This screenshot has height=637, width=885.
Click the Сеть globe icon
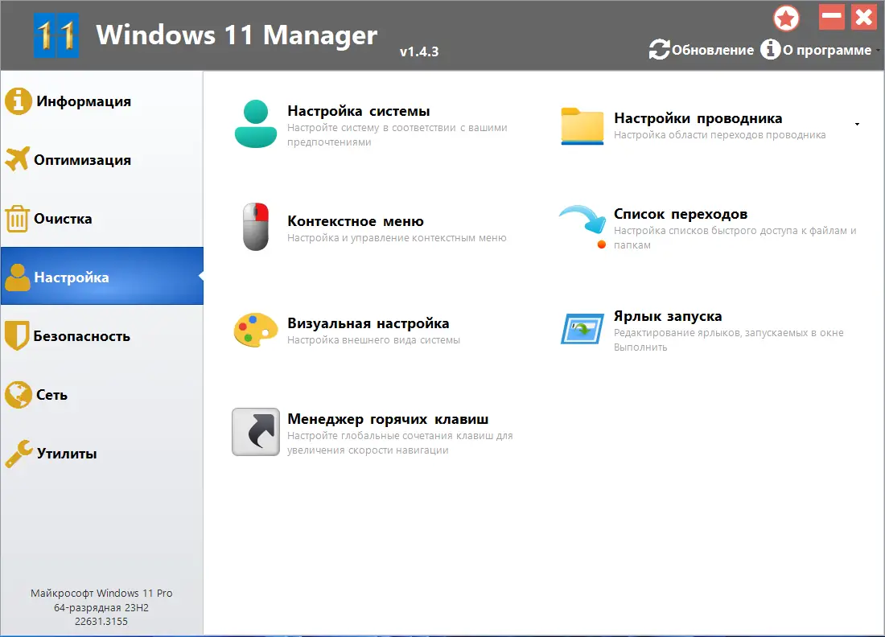[x=18, y=395]
